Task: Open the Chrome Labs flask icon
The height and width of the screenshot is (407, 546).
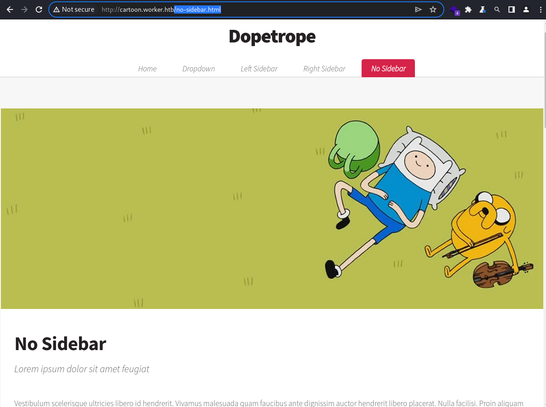Action: (x=483, y=9)
